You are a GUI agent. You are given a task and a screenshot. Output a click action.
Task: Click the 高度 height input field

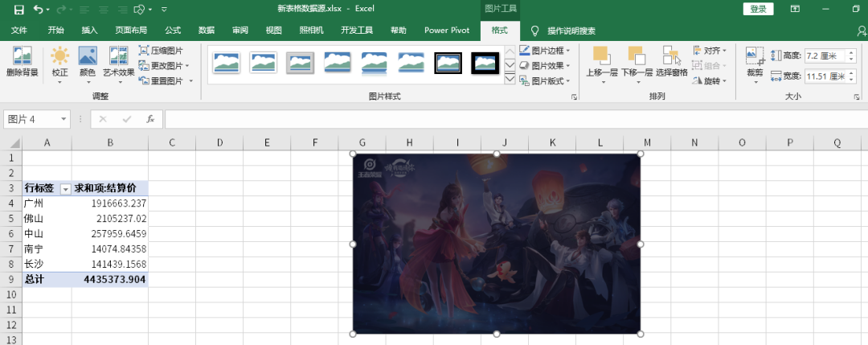click(x=825, y=55)
